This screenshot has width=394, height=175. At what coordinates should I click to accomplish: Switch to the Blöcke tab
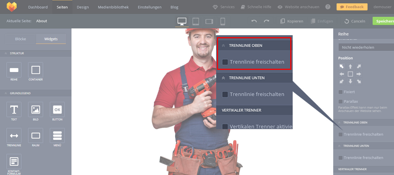[21, 39]
